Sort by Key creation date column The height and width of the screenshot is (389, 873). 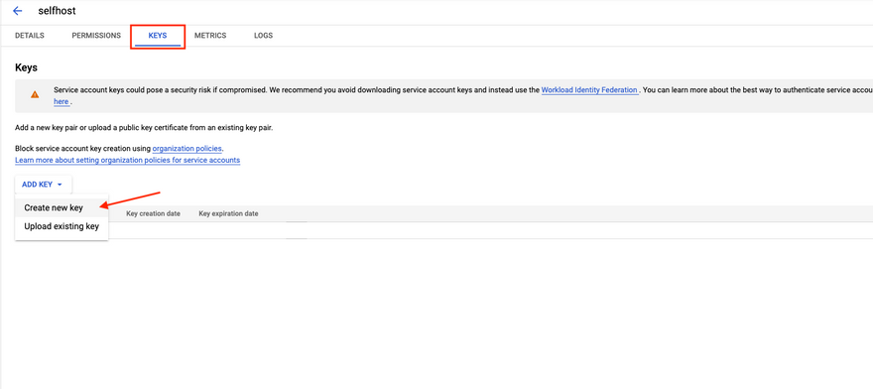pos(153,213)
